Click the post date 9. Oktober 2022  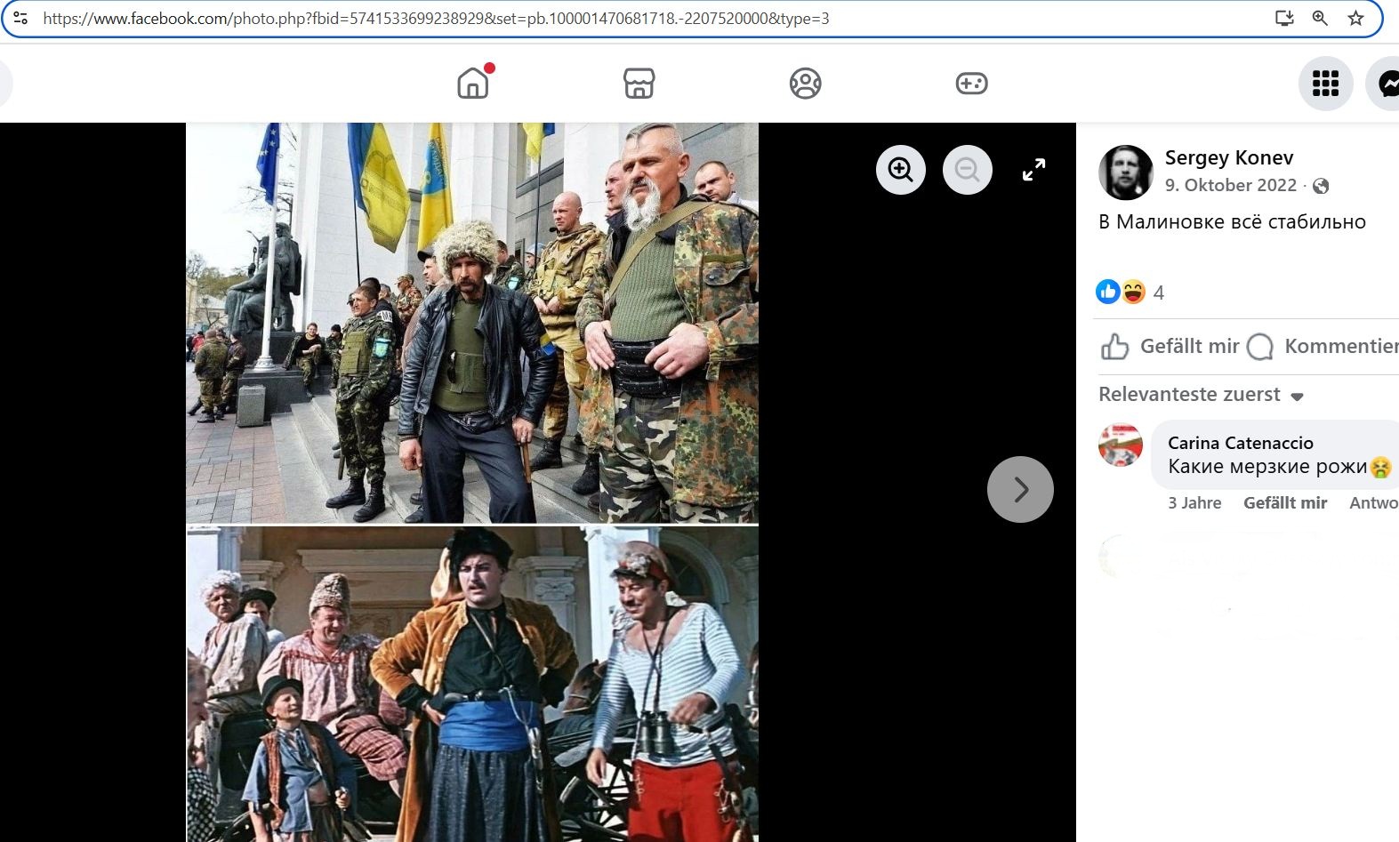[x=1230, y=186]
